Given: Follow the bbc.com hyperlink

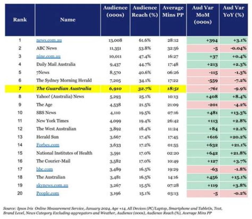Looking at the screenshot, I should (44, 169).
